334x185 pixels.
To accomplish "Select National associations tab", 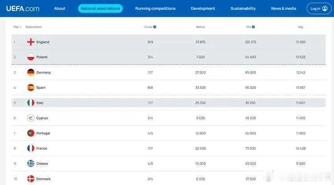I will [x=100, y=8].
